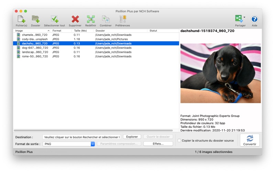
Task: Click the Destination path input field
Action: pyautogui.click(x=82, y=137)
